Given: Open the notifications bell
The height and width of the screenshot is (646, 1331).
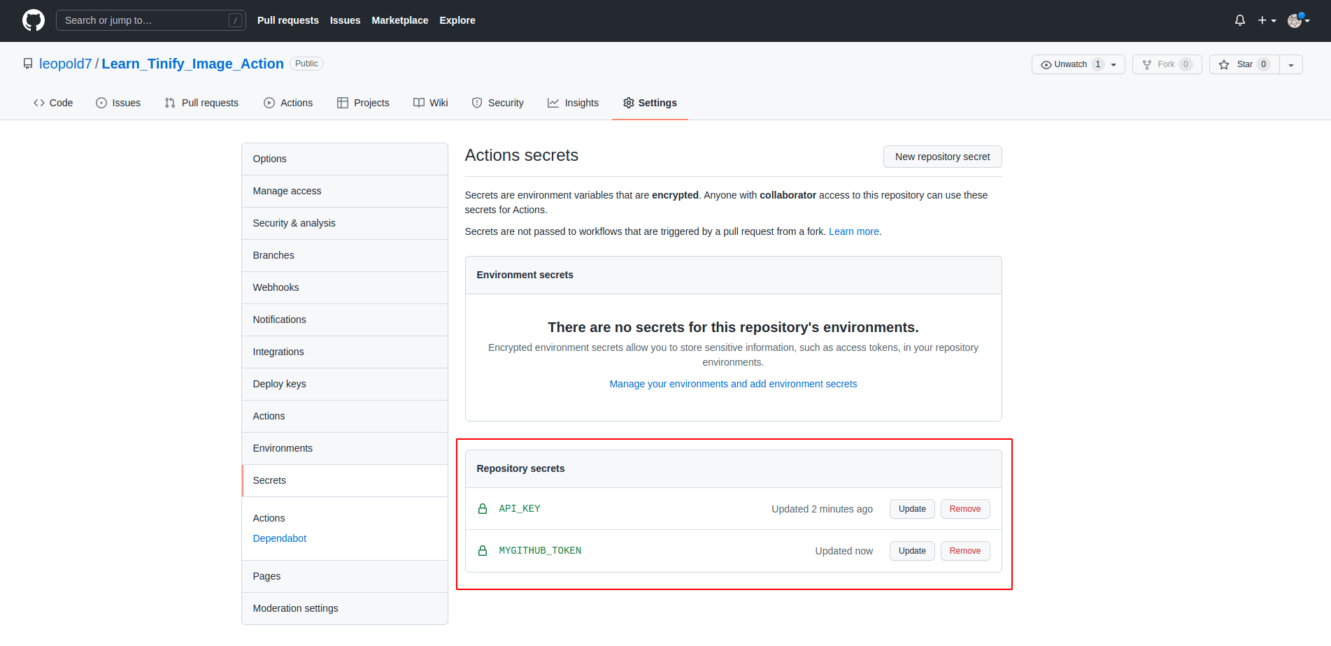Looking at the screenshot, I should 1239,20.
